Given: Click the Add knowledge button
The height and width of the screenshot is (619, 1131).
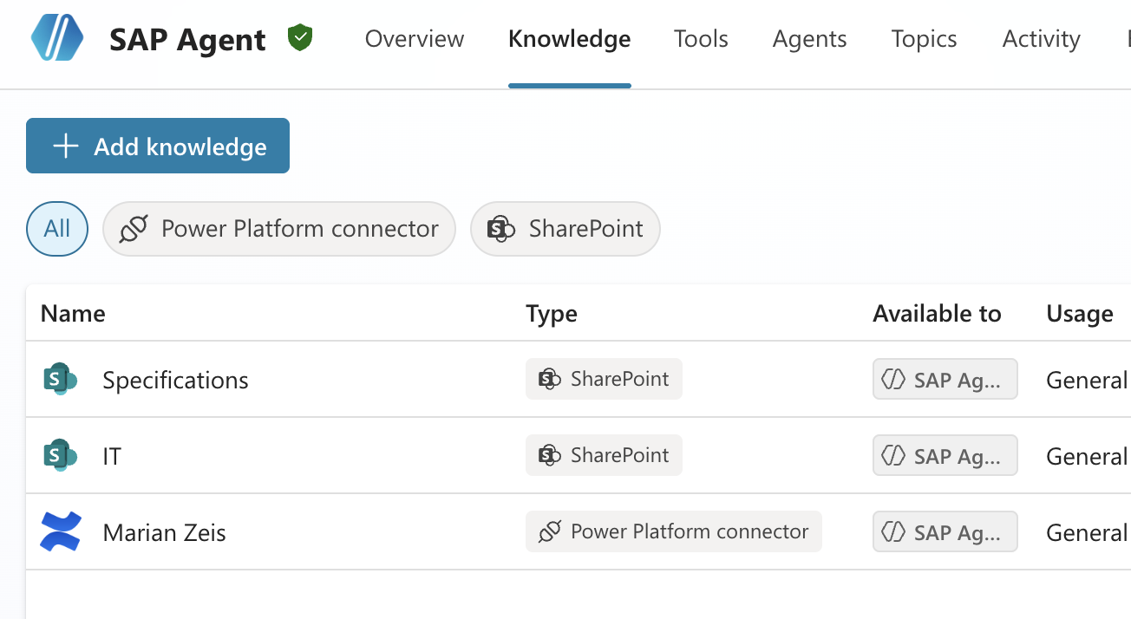Looking at the screenshot, I should [x=158, y=146].
